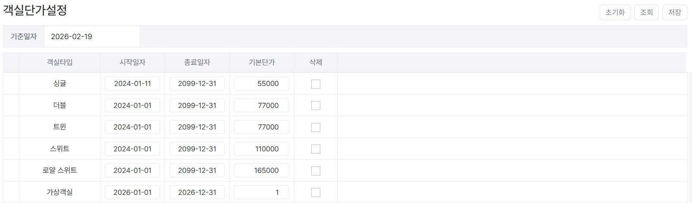Click the 트윈 start date field

pos(132,127)
